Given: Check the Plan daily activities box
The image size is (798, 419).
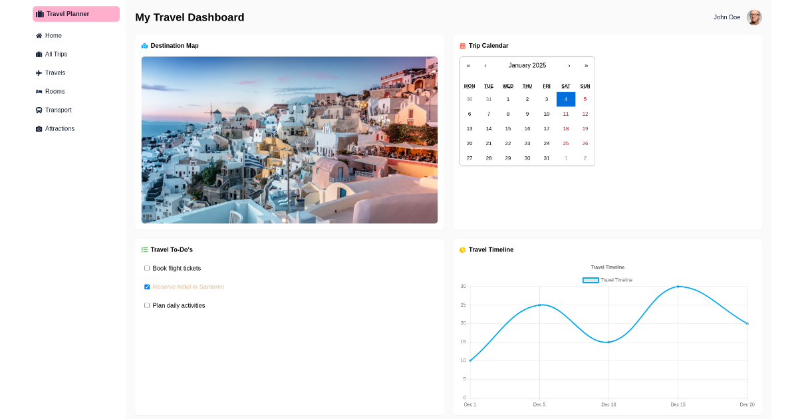Looking at the screenshot, I should (x=147, y=305).
